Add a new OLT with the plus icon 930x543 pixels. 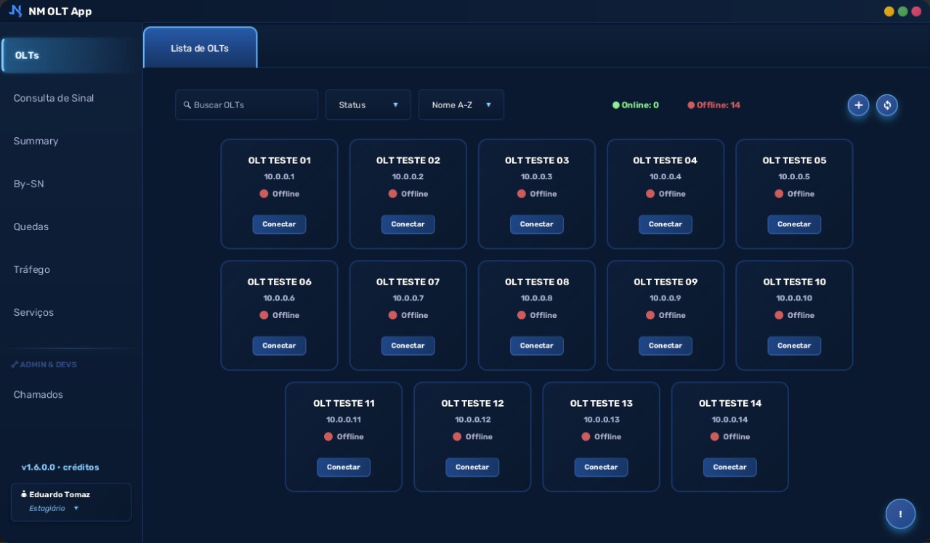(858, 105)
